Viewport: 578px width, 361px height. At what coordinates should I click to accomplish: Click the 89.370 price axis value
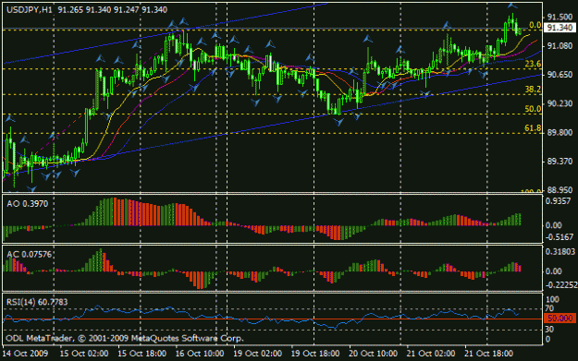click(x=560, y=162)
